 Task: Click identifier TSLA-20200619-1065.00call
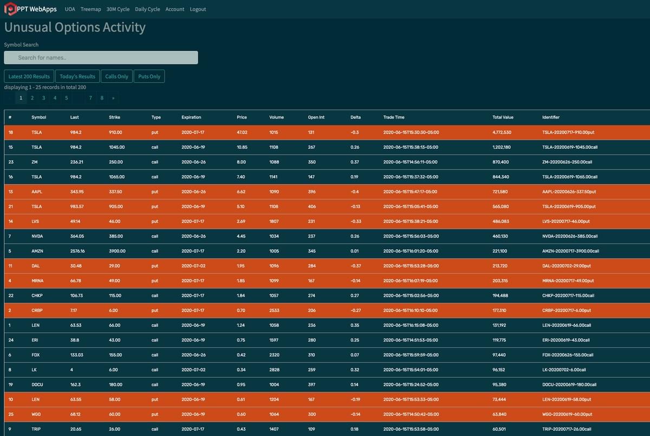coord(570,177)
